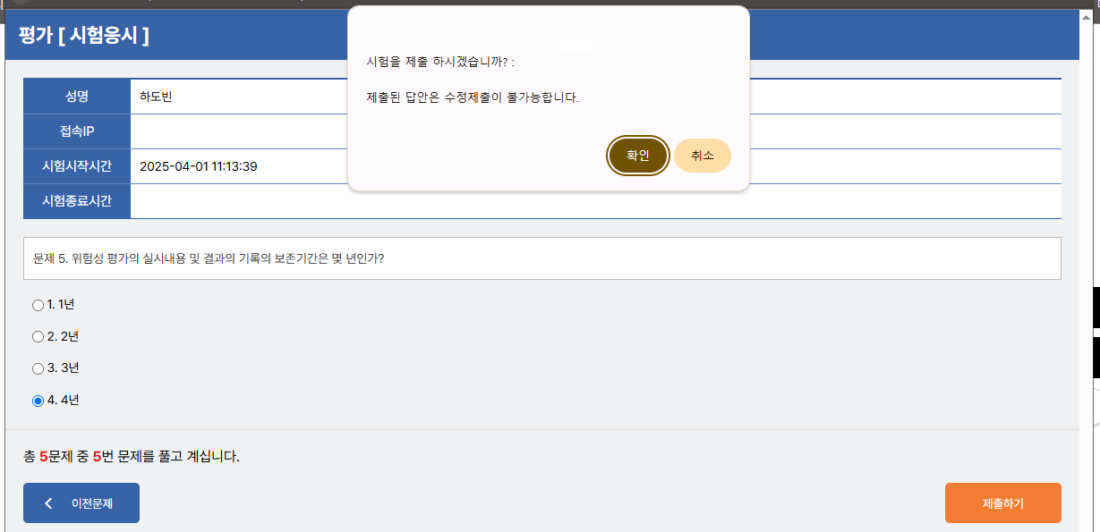This screenshot has height=532, width=1100.
Task: Click the 성명 header cell
Action: tap(77, 97)
